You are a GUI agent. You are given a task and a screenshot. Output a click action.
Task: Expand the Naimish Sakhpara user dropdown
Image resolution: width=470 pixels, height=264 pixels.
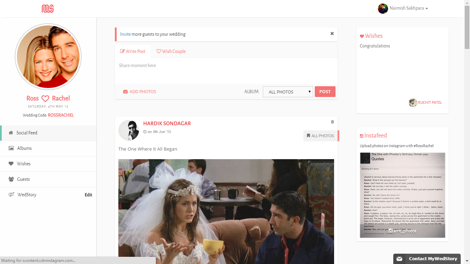409,8
